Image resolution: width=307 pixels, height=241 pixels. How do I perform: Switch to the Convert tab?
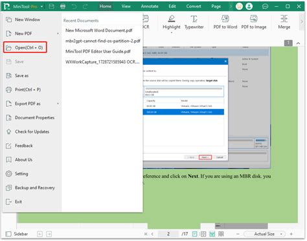point(194,6)
